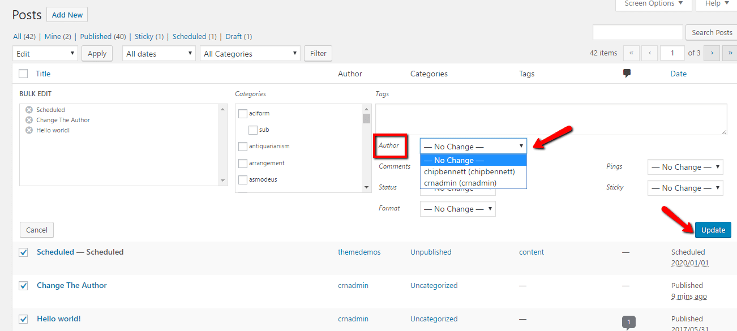
Task: Open the Format dropdown
Action: [457, 208]
